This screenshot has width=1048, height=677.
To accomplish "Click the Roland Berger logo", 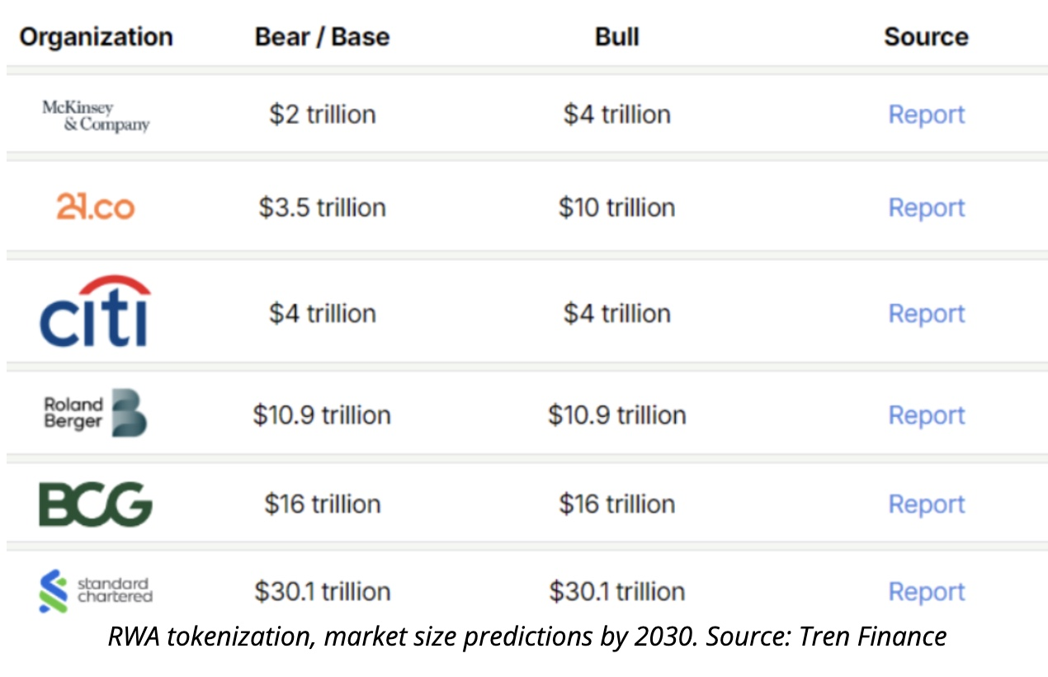I will (96, 413).
